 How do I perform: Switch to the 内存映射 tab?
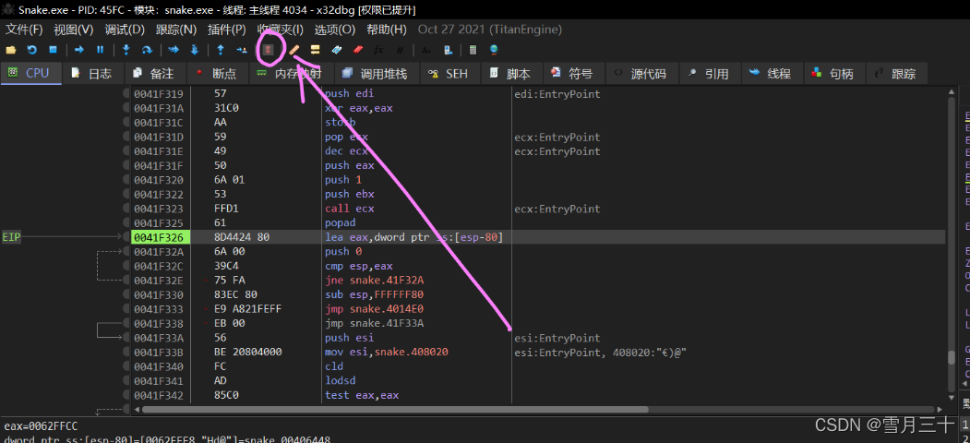pos(290,74)
